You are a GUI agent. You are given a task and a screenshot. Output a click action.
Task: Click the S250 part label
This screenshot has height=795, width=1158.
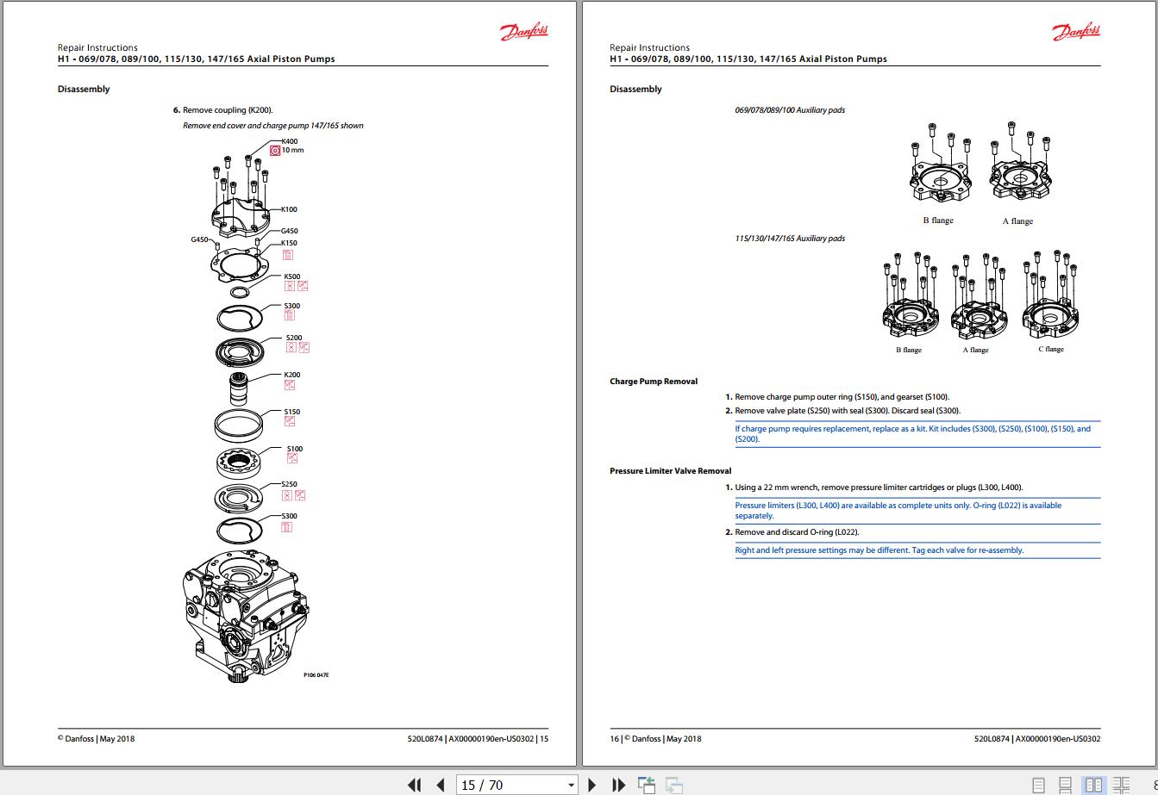pyautogui.click(x=290, y=484)
